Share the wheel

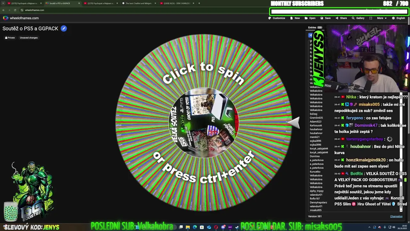point(341,18)
